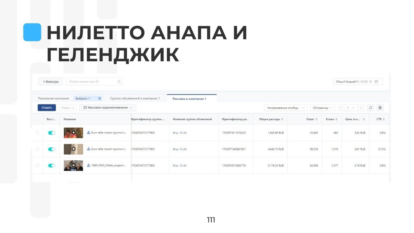Click ad ID 1703974573983778
This screenshot has height=233, width=414.
(x=234, y=166)
